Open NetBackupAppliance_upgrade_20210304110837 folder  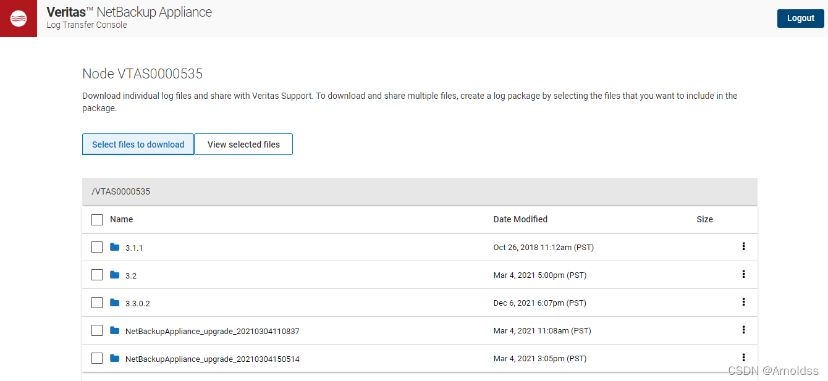(x=213, y=331)
